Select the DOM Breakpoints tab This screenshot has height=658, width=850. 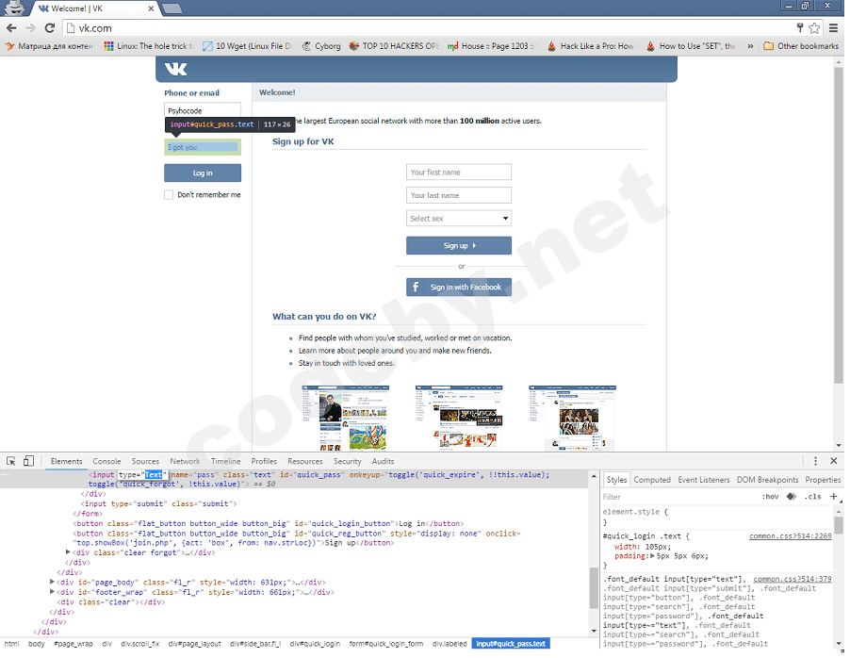point(768,480)
